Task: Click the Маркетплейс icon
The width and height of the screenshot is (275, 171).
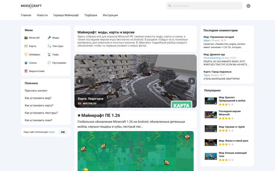Action: click(x=26, y=71)
